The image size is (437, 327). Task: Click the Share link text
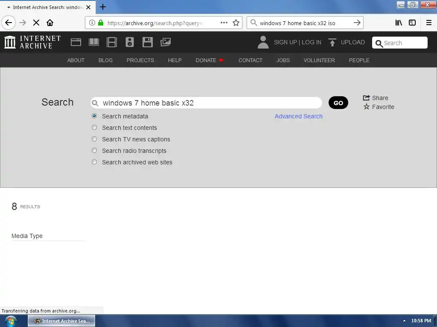[380, 98]
